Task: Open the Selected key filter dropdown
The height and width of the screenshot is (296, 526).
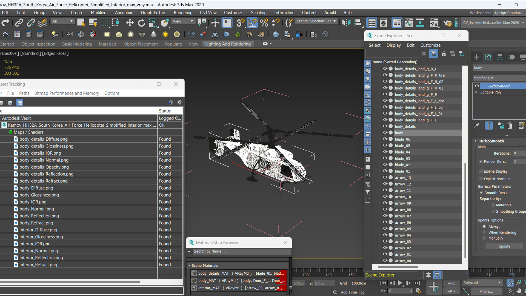Action: coord(482,283)
